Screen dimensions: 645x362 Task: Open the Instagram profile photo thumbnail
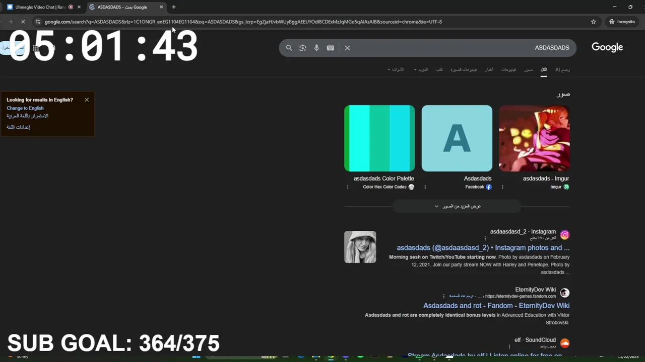tap(360, 247)
